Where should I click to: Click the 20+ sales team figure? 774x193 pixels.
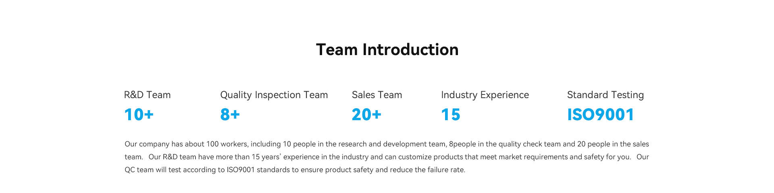point(366,115)
